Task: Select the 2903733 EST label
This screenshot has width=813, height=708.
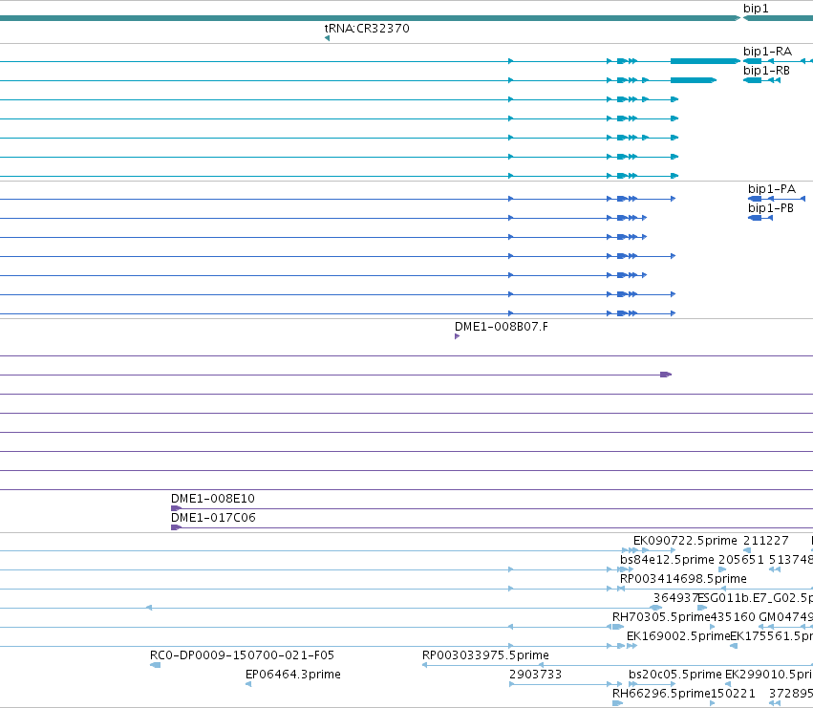Action: point(535,675)
